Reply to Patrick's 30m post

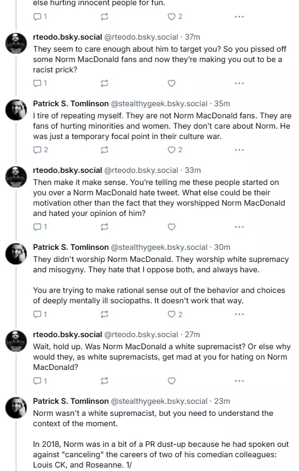[x=40, y=314]
